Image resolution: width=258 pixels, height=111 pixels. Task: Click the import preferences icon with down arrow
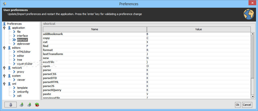point(21,104)
